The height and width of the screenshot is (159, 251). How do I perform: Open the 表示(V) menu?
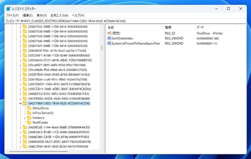coord(42,16)
